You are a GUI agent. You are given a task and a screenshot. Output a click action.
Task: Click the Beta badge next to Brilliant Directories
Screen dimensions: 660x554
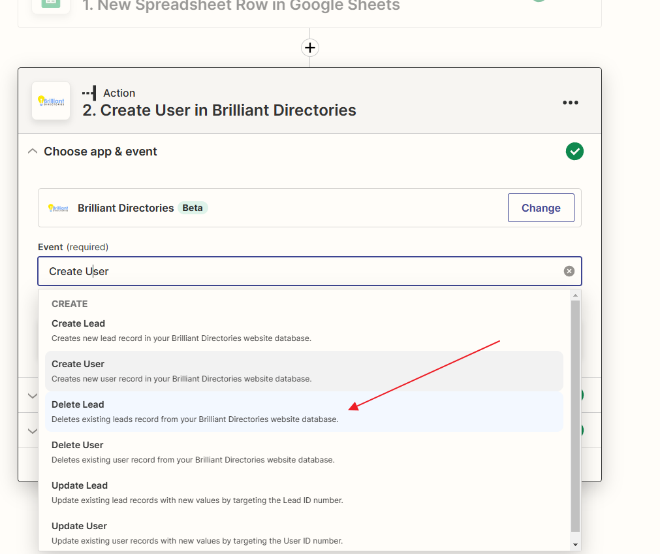pyautogui.click(x=193, y=208)
